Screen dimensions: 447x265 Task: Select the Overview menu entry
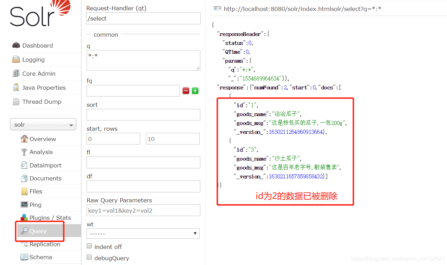point(43,139)
